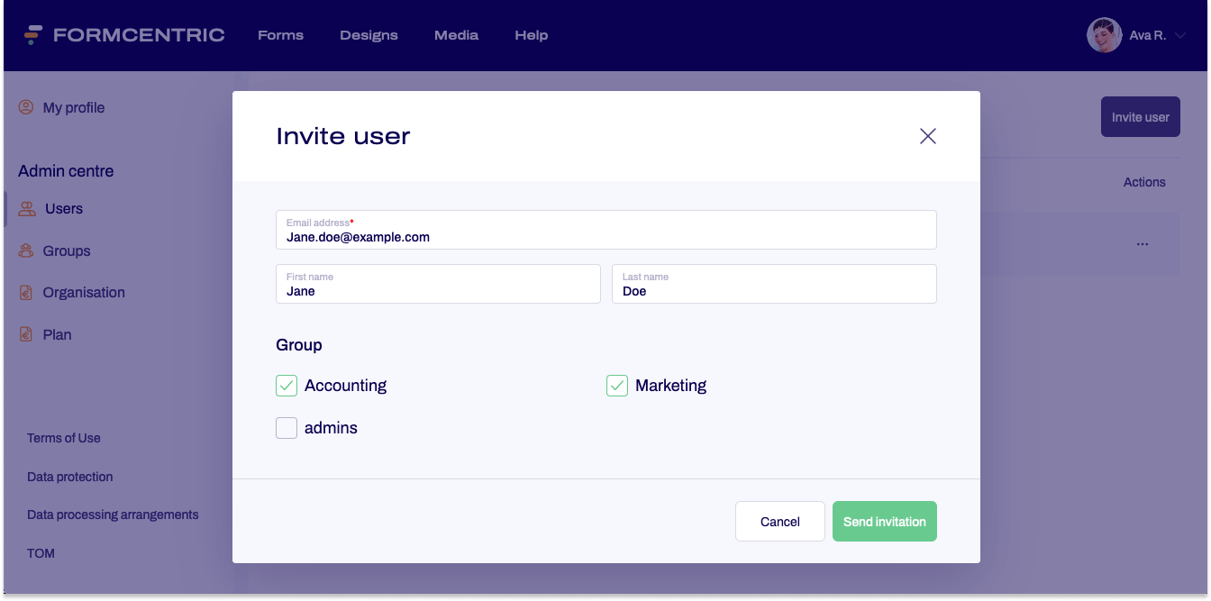Navigate to Organisation settings
Screen dimensions: 1211x601
pyautogui.click(x=84, y=292)
